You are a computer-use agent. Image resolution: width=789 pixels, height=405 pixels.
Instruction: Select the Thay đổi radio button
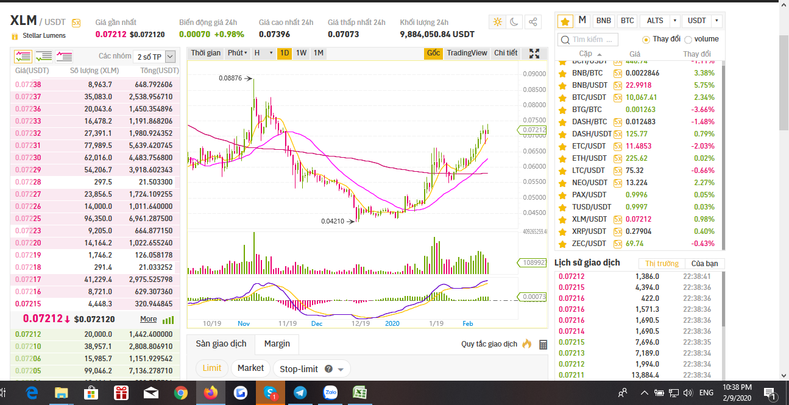[646, 40]
